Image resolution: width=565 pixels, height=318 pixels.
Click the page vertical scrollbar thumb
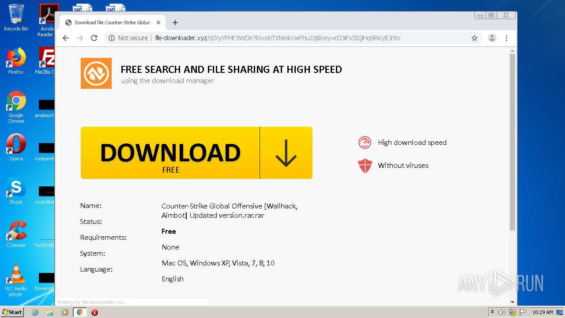(x=512, y=141)
